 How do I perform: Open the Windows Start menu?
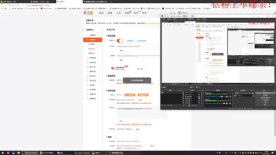click(x=2, y=153)
